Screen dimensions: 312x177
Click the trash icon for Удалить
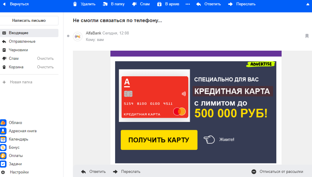pyautogui.click(x=75, y=4)
